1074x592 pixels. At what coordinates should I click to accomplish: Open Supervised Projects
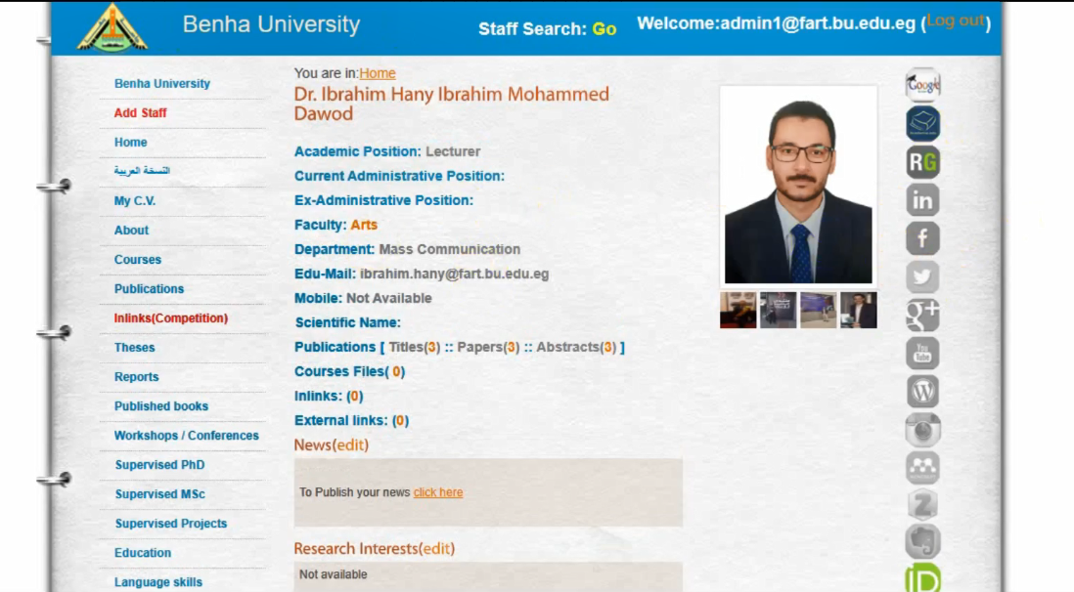171,524
